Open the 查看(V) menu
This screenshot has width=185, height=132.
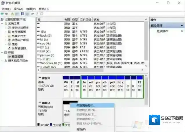(x=31, y=9)
